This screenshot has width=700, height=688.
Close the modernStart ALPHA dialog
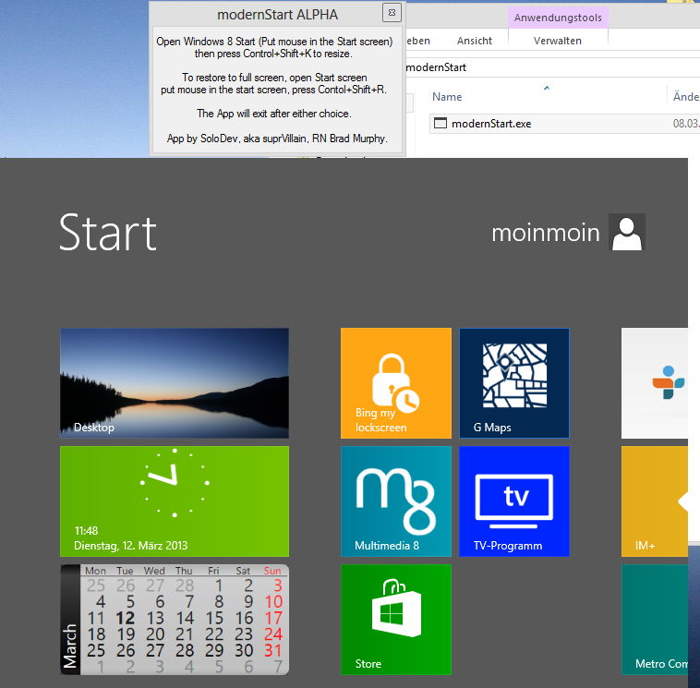pos(392,13)
